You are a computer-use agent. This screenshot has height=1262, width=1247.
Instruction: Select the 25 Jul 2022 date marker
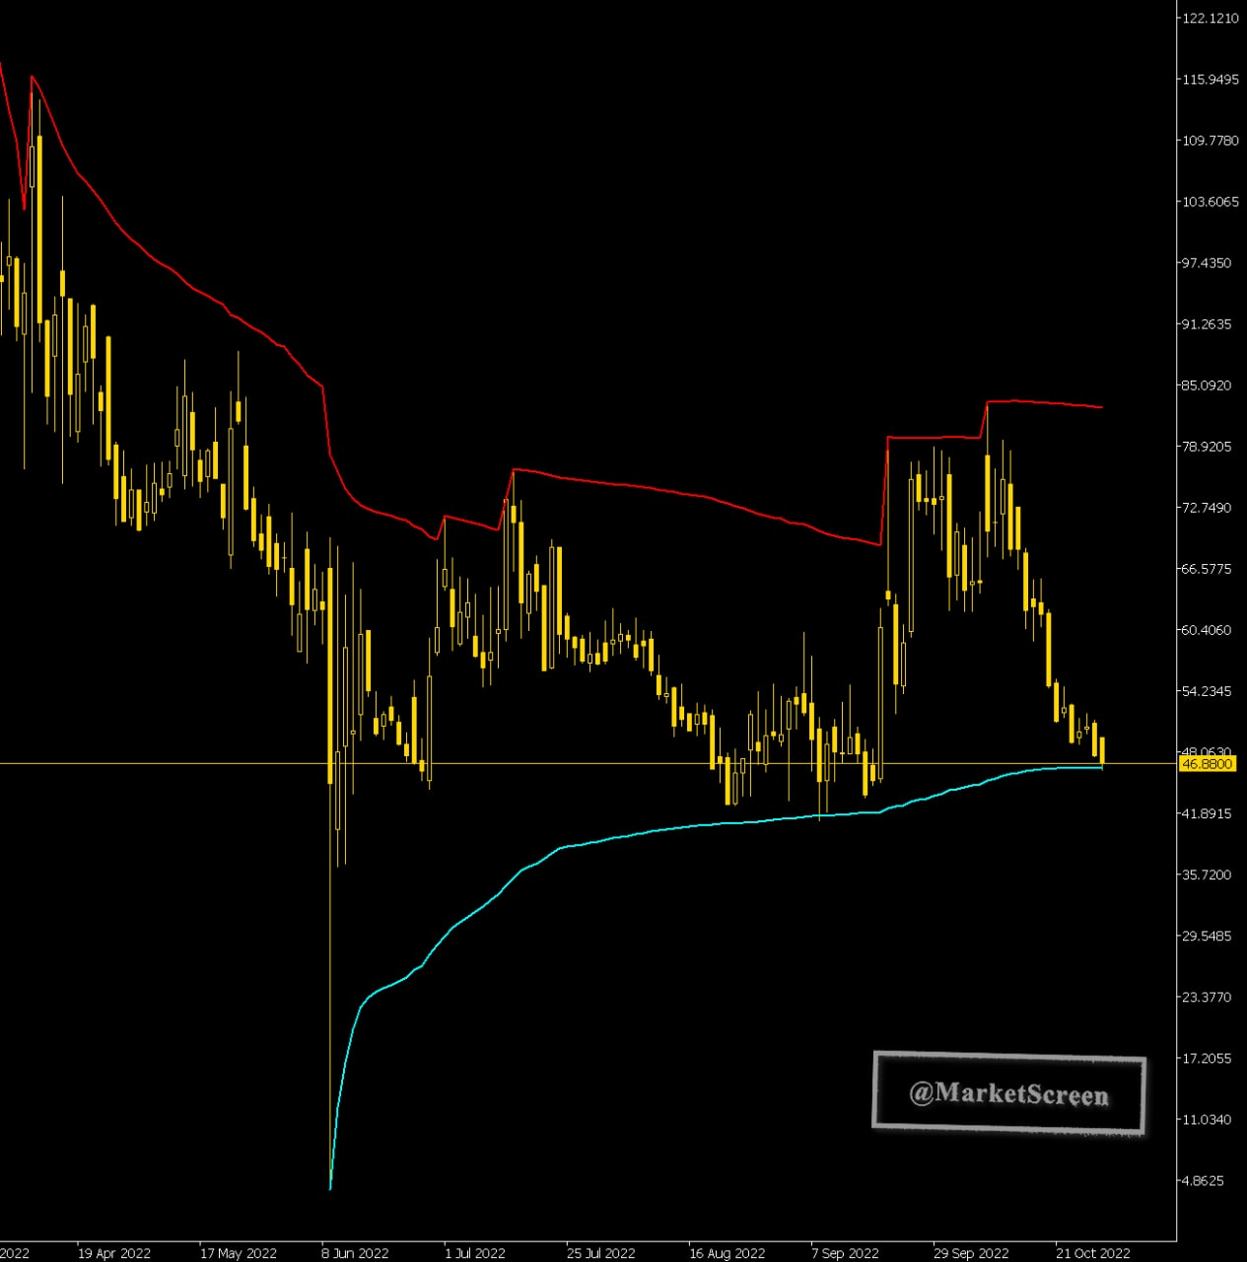600,1253
